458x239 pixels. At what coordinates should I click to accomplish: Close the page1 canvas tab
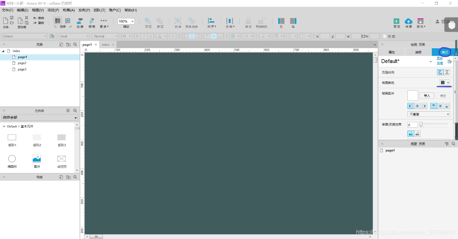[x=96, y=45]
